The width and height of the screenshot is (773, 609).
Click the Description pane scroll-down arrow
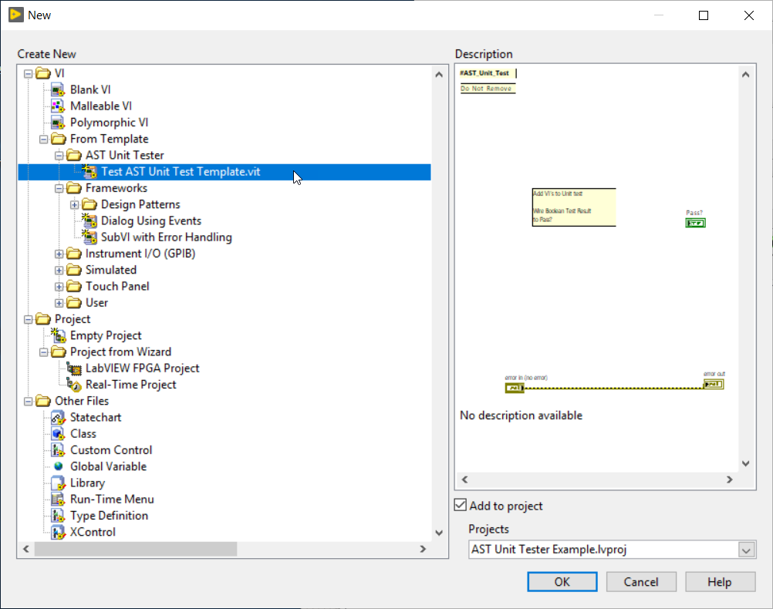click(746, 463)
